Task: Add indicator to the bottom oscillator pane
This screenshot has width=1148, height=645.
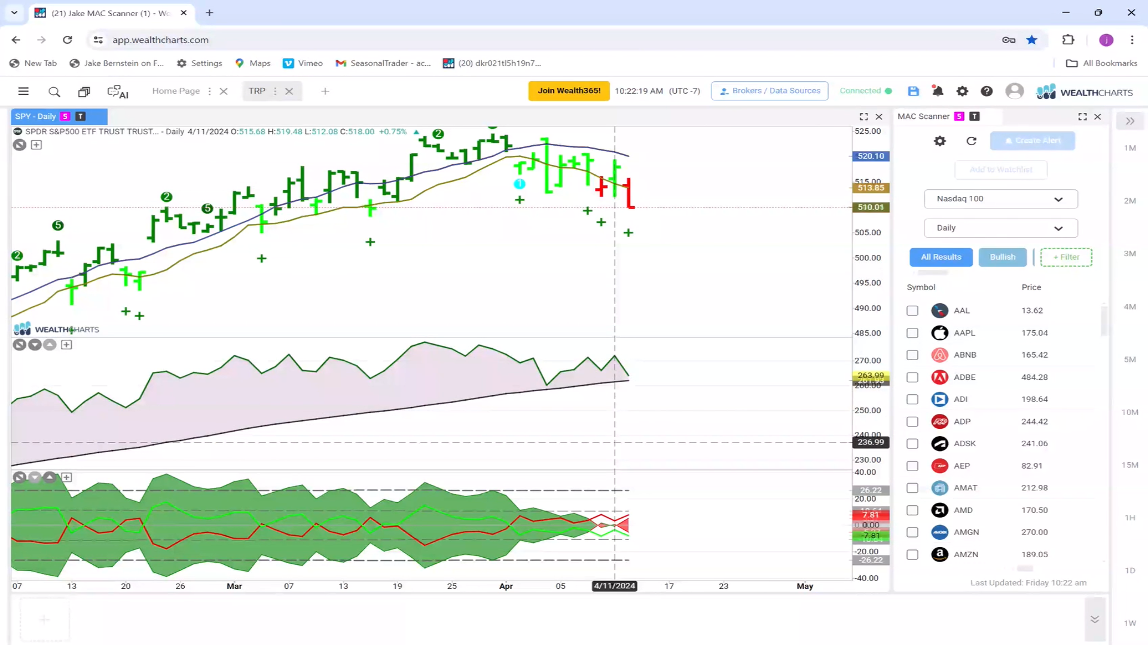Action: click(x=66, y=477)
